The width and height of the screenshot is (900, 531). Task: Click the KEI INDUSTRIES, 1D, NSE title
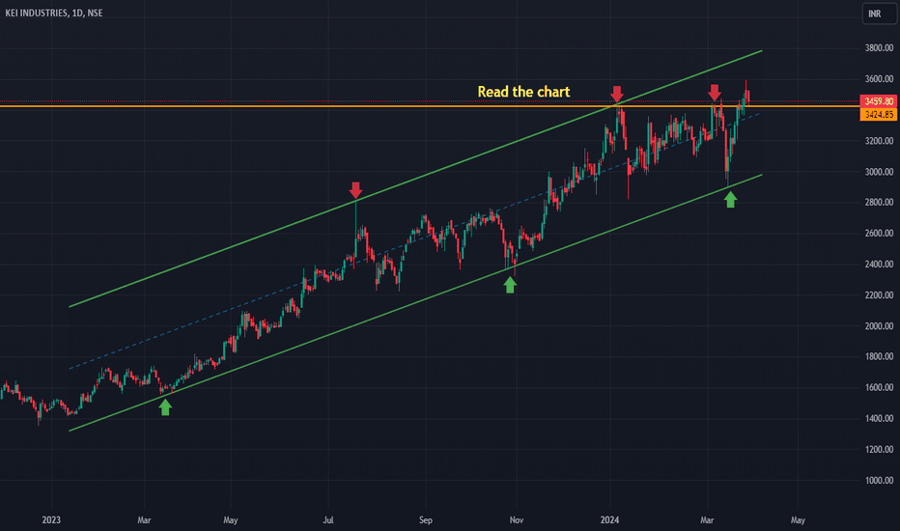[54, 13]
